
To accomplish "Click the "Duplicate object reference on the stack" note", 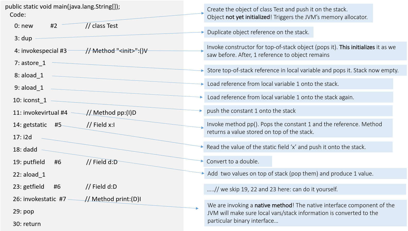I will [258, 32].
